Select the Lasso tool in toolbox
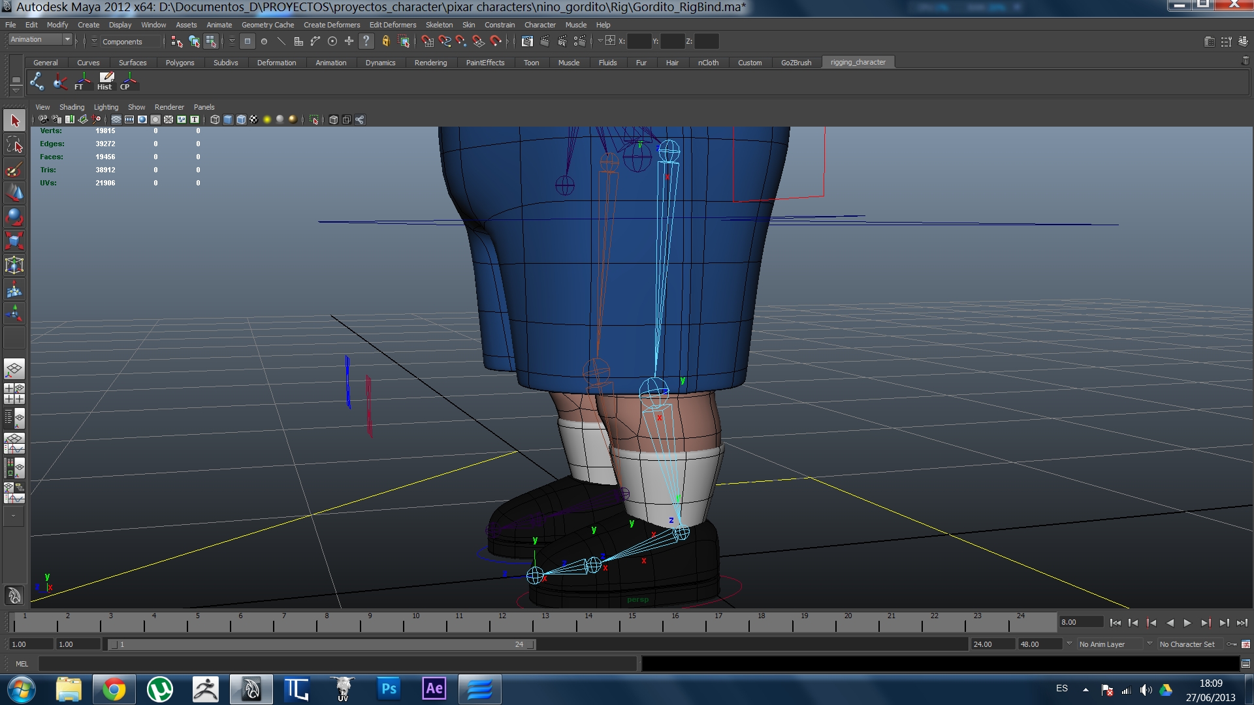This screenshot has width=1254, height=705. pos(14,145)
